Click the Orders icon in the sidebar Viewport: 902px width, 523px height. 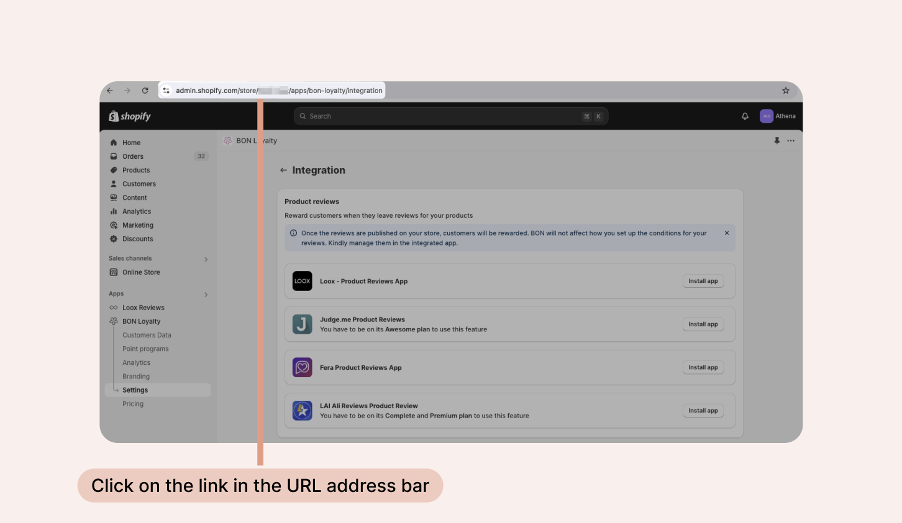click(114, 156)
